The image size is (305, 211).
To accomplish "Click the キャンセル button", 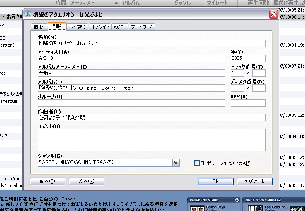I will (x=254, y=181).
